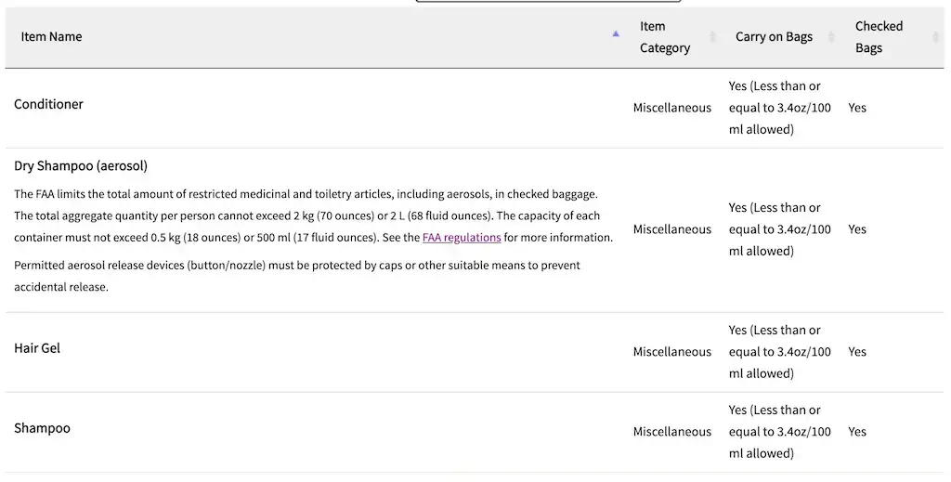Select the Hair Gel item name
The width and height of the screenshot is (951, 482).
(37, 348)
